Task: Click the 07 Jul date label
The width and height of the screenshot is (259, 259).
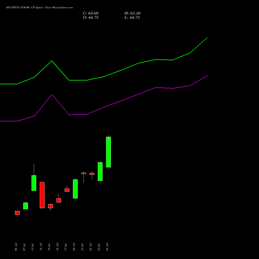Action: click(x=24, y=247)
